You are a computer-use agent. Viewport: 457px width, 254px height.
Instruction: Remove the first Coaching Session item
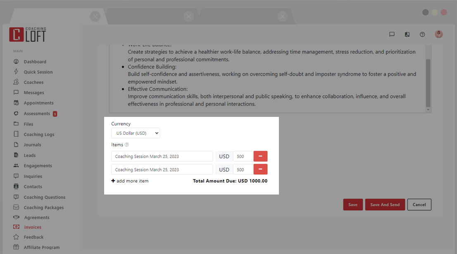pyautogui.click(x=260, y=156)
